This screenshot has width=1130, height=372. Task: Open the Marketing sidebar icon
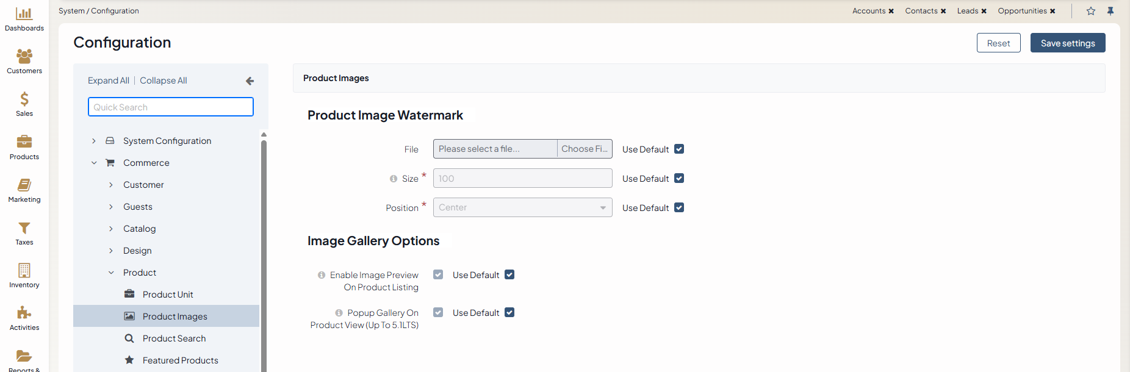coord(24,185)
